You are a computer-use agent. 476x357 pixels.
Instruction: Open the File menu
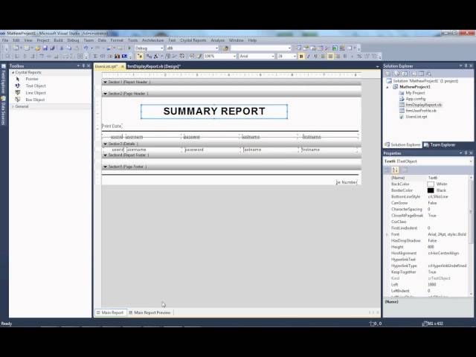pyautogui.click(x=5, y=40)
